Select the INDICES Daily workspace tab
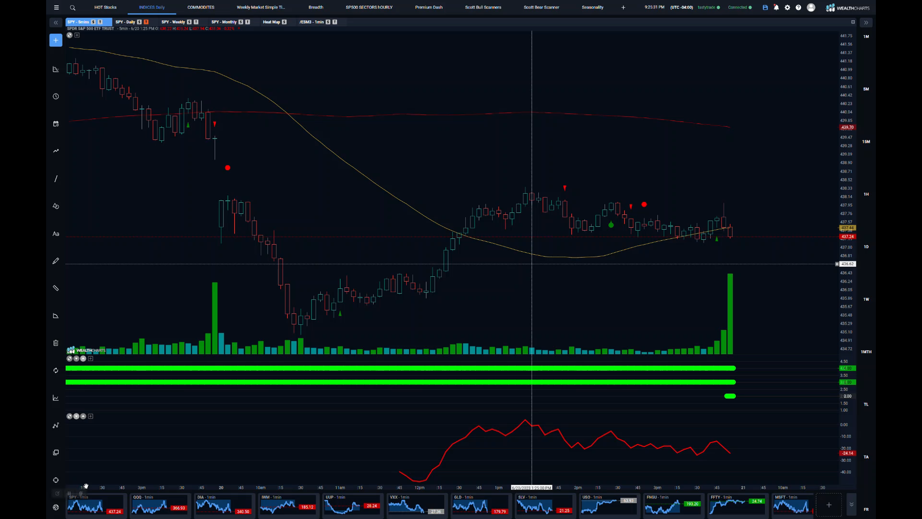The height and width of the screenshot is (519, 922). pyautogui.click(x=152, y=8)
